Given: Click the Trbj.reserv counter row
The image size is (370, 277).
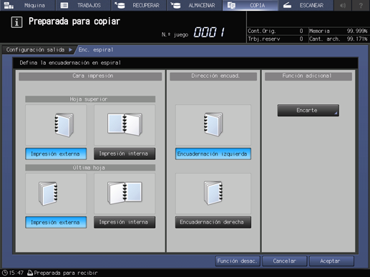Looking at the screenshot, I should point(278,39).
